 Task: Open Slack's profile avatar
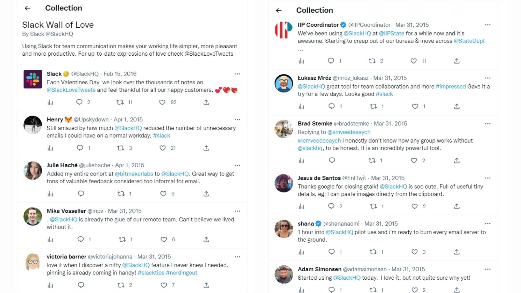pyautogui.click(x=33, y=79)
